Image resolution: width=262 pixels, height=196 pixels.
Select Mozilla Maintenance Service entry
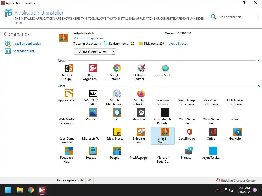click(x=115, y=97)
